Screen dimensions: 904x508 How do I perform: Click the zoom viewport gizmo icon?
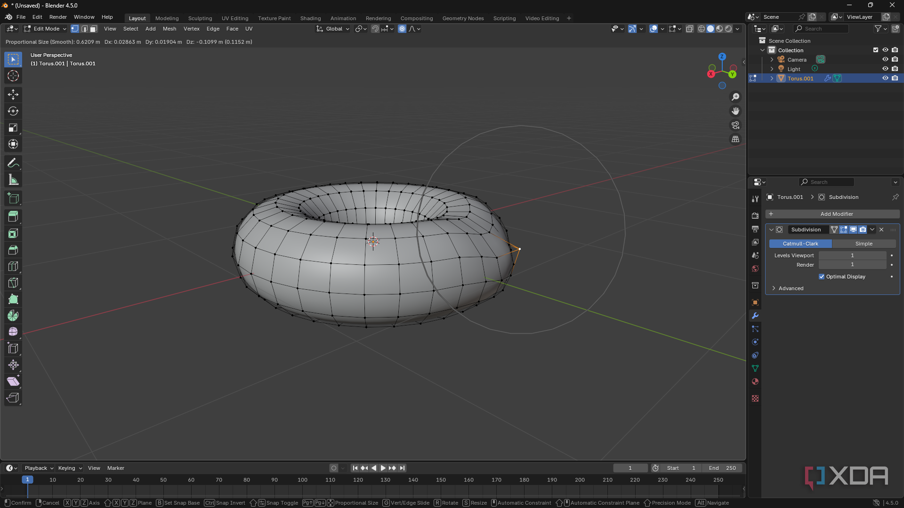coord(735,97)
